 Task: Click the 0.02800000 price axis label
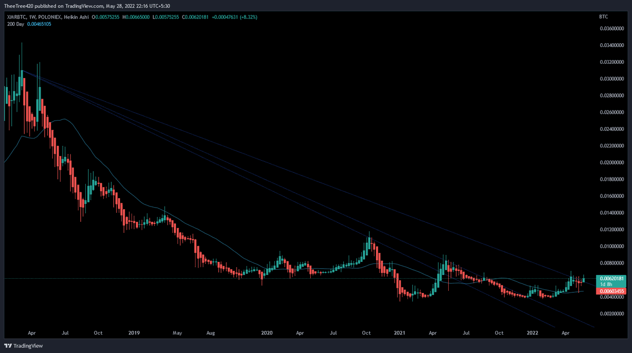(611, 96)
